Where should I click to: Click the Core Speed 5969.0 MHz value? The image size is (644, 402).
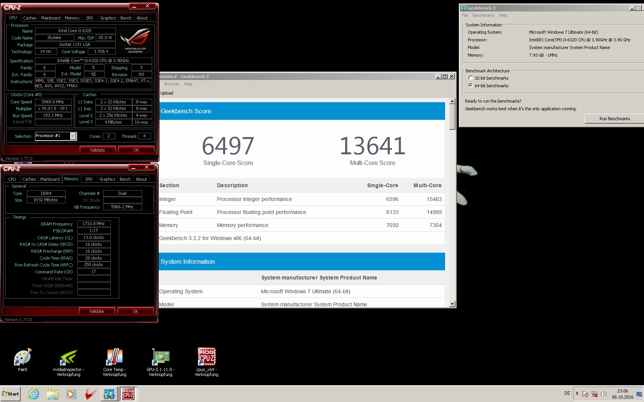click(53, 102)
